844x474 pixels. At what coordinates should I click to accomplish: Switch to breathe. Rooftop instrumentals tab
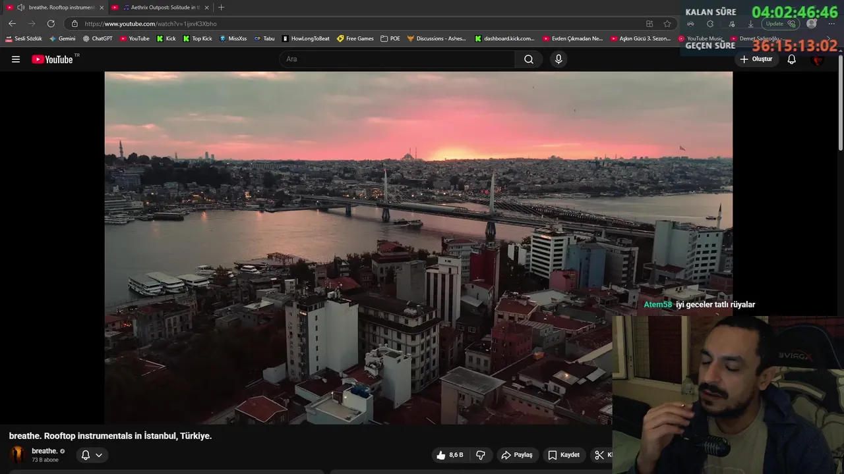[55, 7]
